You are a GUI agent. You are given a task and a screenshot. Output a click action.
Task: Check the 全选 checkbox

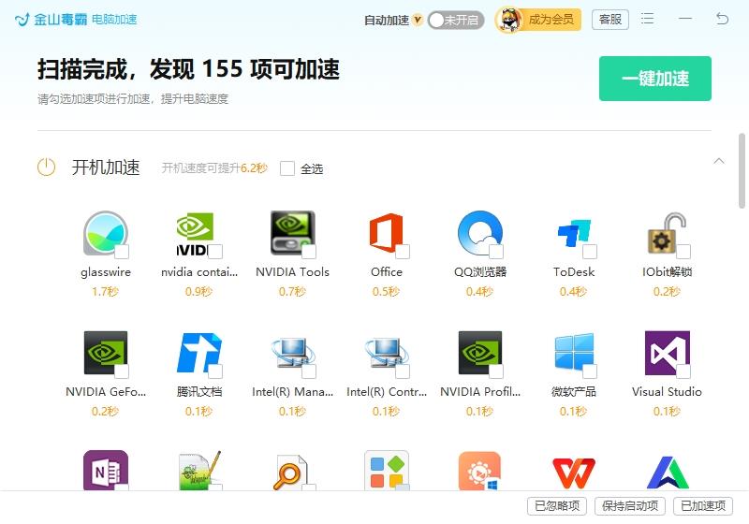tap(287, 168)
